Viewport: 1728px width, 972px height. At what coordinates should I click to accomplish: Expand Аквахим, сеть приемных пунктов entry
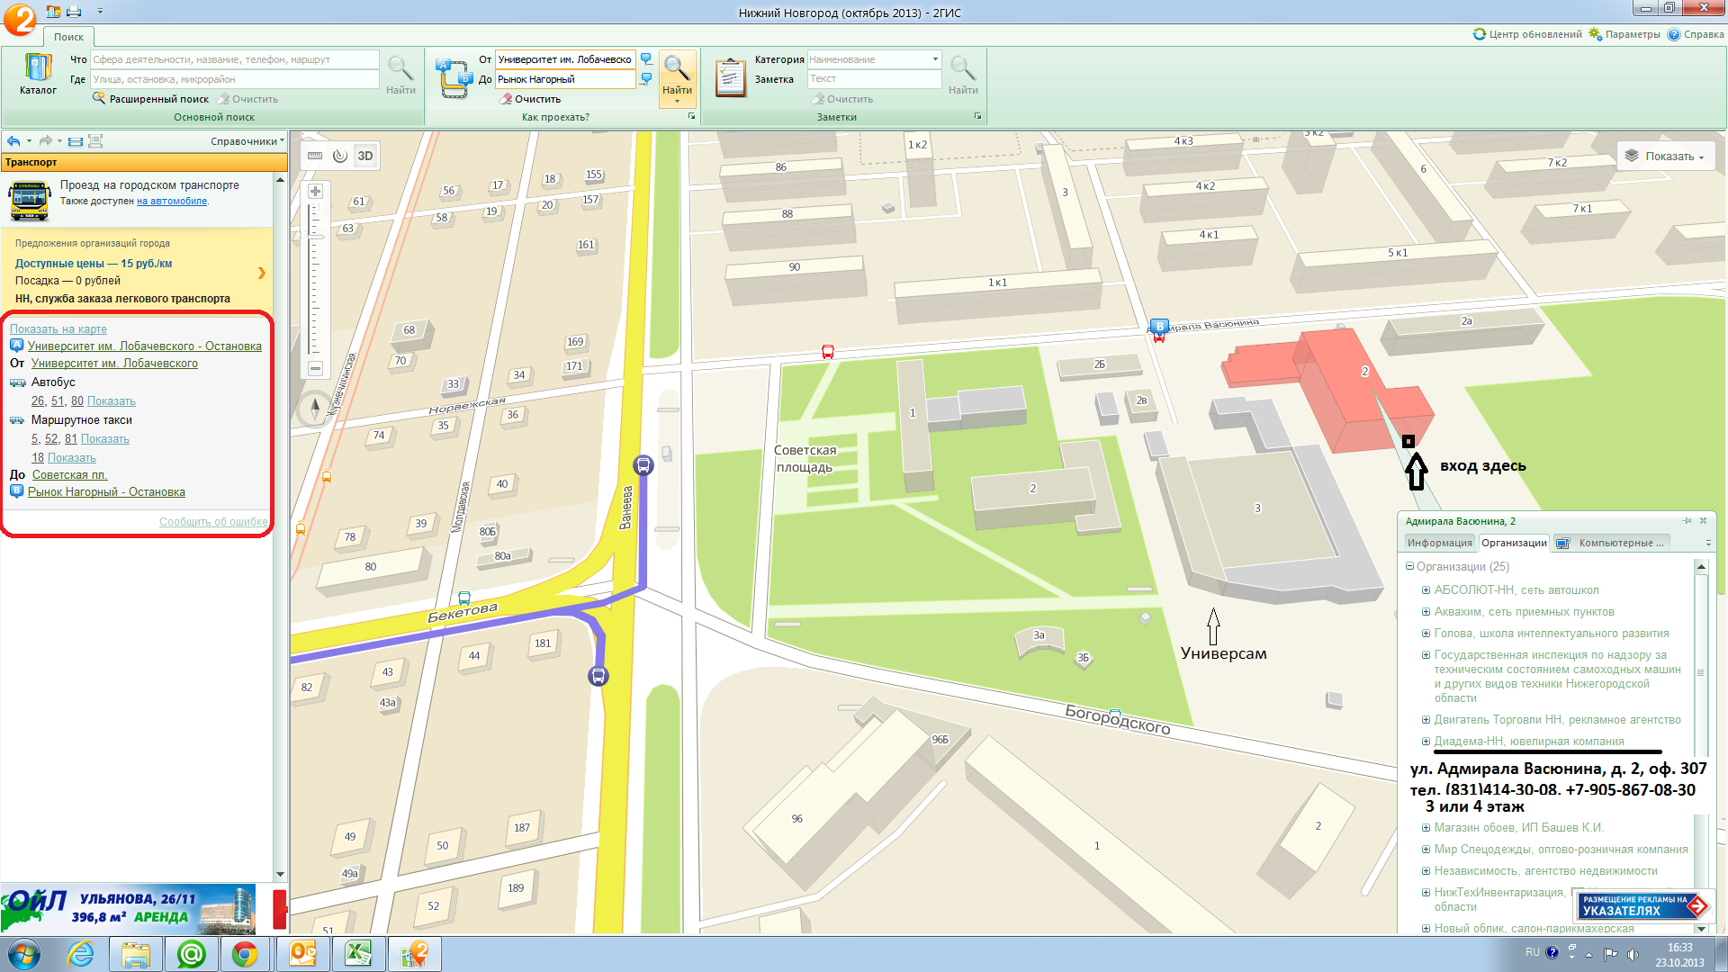click(x=1426, y=612)
